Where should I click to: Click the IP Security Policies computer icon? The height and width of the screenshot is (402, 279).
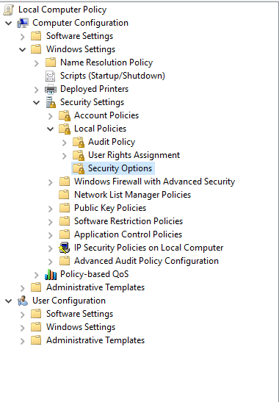(x=65, y=248)
